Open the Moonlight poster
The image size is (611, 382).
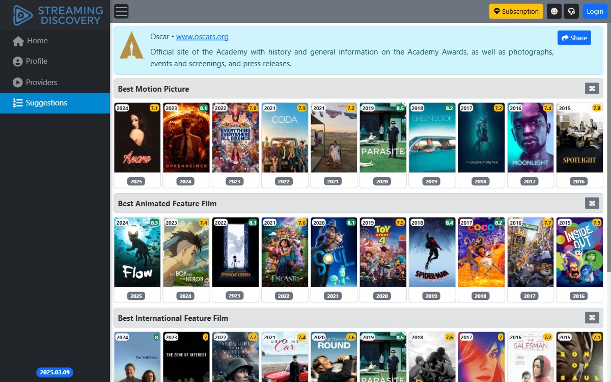pos(530,138)
